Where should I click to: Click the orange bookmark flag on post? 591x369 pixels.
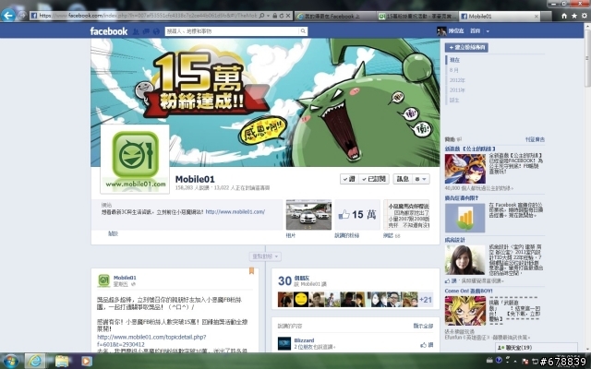pyautogui.click(x=251, y=270)
